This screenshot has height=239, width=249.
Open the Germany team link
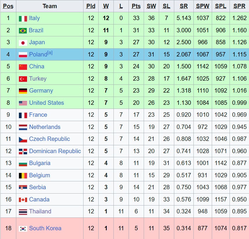[41, 91]
